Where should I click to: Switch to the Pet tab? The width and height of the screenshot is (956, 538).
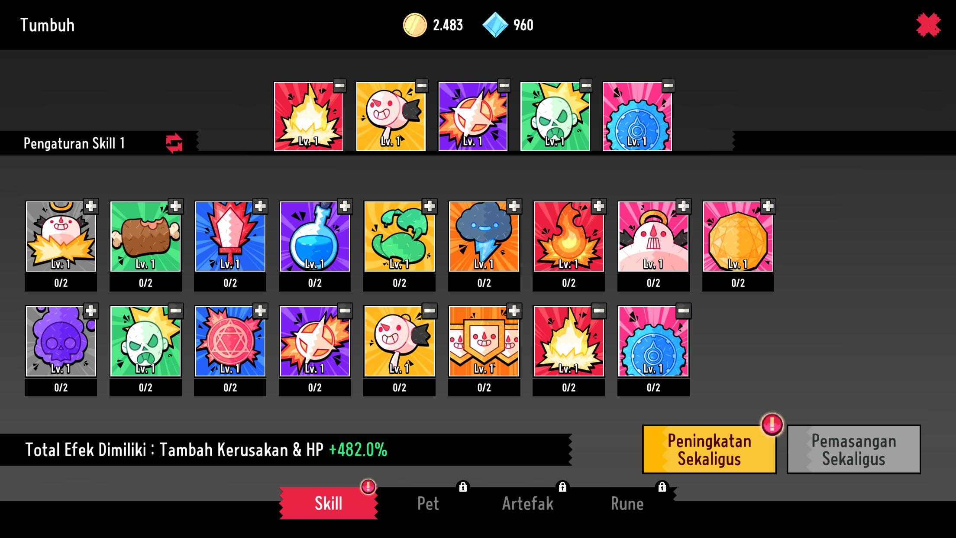(428, 503)
